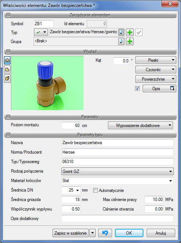Collapse the Zarządzanie elementem section

click(x=8, y=15)
